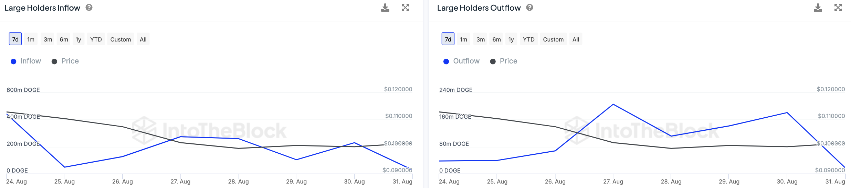
Task: Choose 1y range on Inflow chart
Action: tap(78, 39)
